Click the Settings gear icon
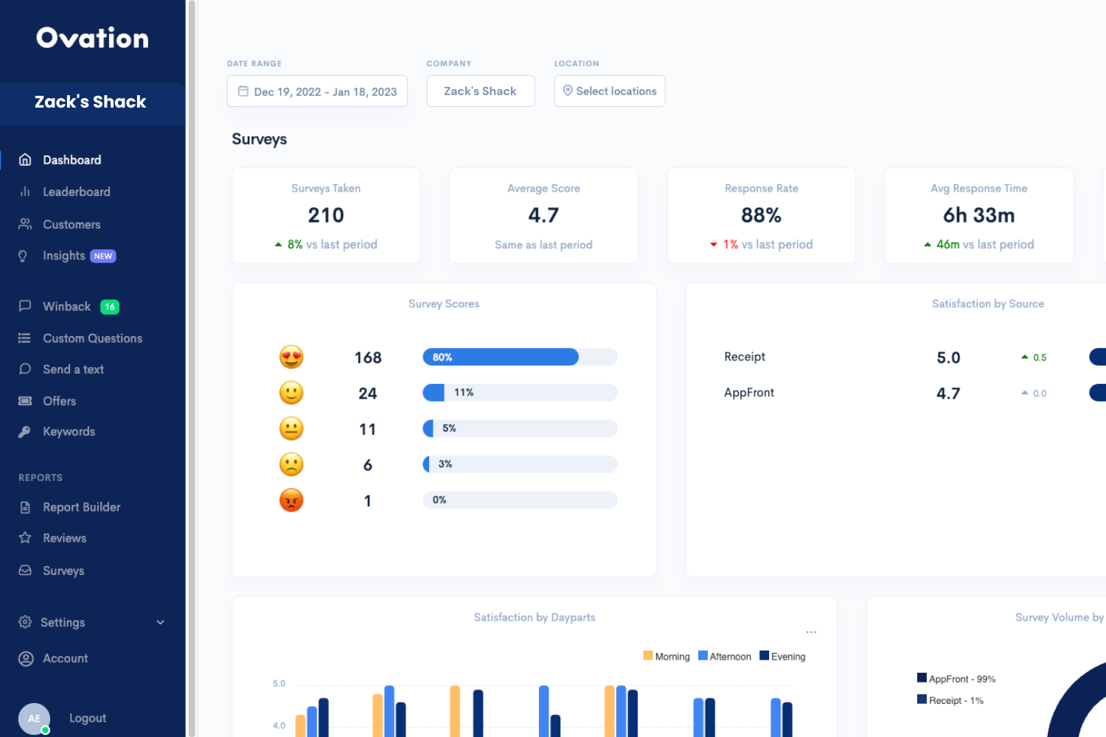Image resolution: width=1106 pixels, height=737 pixels. point(25,622)
